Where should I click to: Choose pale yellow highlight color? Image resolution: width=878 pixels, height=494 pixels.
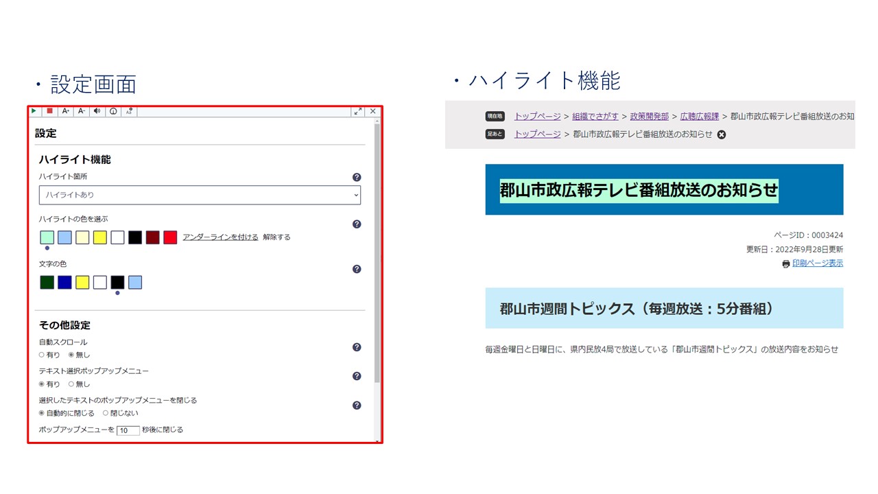click(x=82, y=237)
